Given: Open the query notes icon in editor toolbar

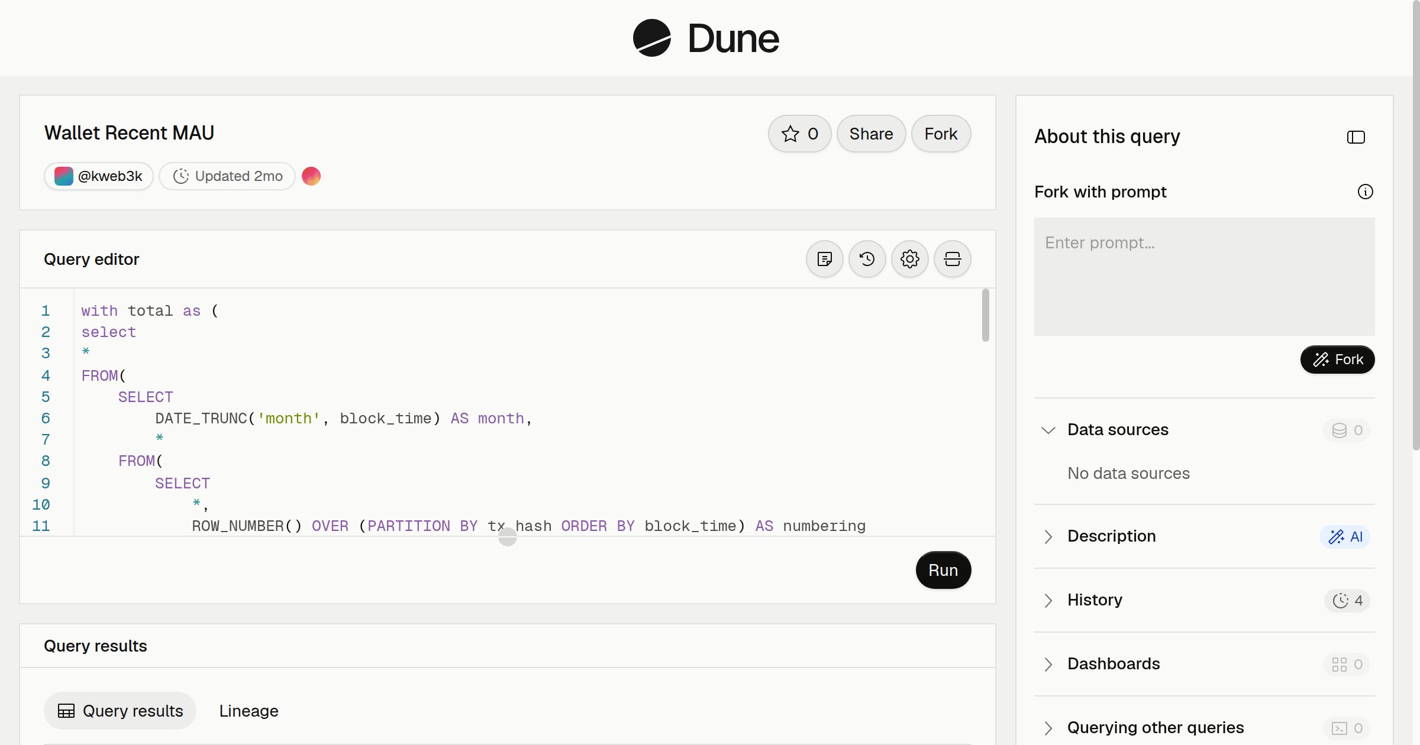Looking at the screenshot, I should click(824, 259).
